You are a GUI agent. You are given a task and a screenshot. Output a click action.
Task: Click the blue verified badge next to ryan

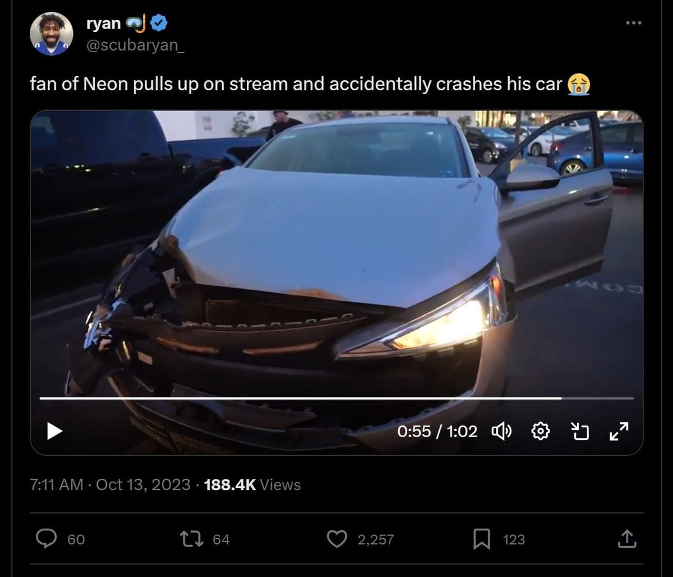coord(159,22)
